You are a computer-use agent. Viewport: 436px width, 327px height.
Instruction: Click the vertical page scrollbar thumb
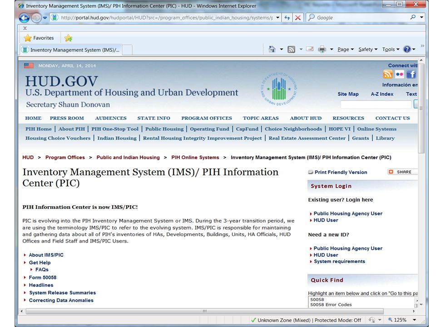(421, 109)
